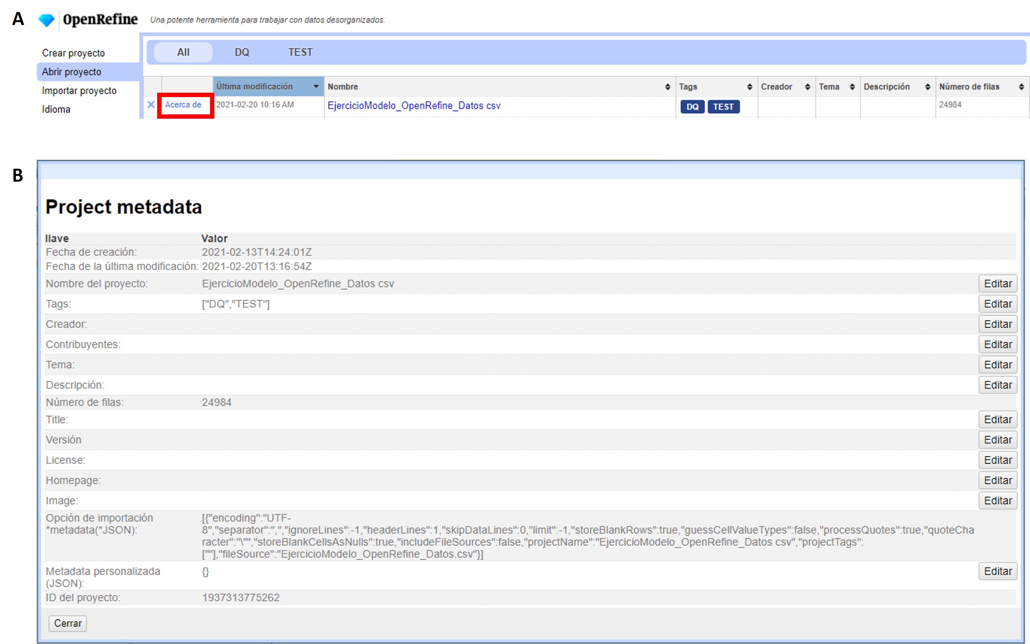Sort by Tema column arrows

852,87
